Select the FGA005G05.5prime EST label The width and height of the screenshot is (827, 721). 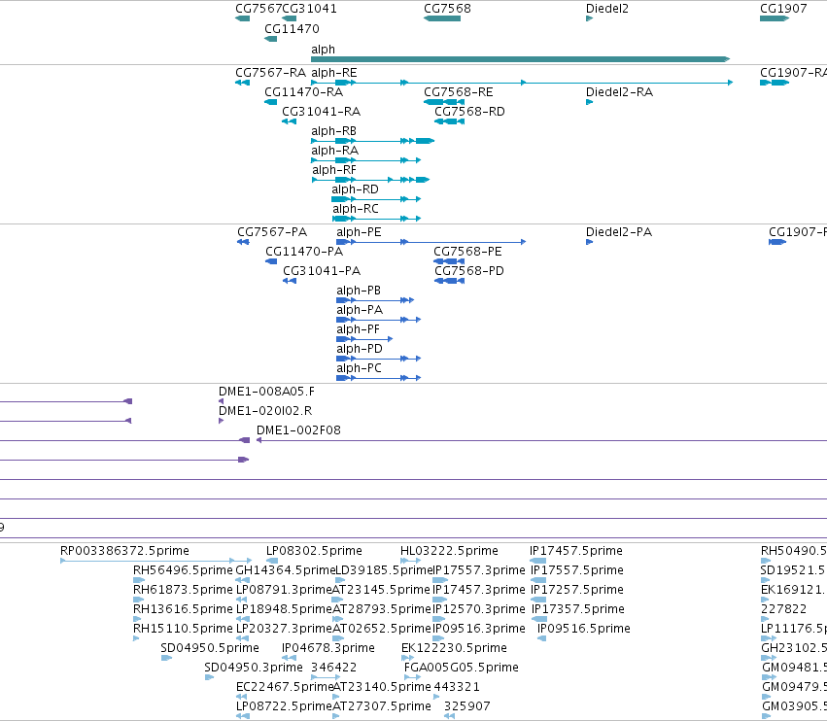pos(462,668)
